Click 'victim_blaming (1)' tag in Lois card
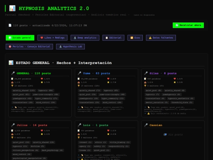The width and height of the screenshot is (213, 160). 120,142
